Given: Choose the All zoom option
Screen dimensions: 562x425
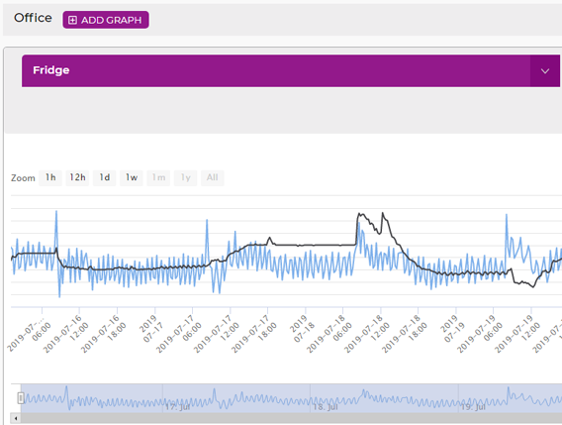Looking at the screenshot, I should coord(212,177).
